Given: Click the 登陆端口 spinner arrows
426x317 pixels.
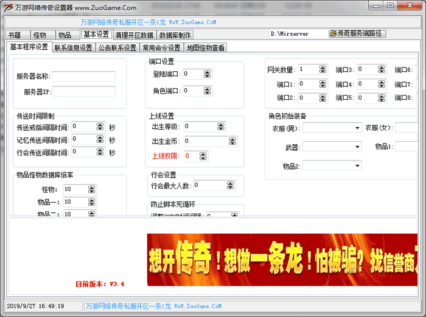Looking at the screenshot, I should [x=208, y=74].
